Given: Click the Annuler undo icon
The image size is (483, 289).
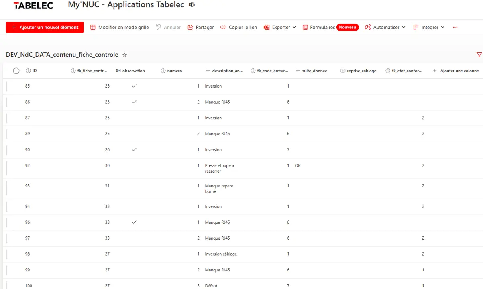Looking at the screenshot, I should click(159, 27).
